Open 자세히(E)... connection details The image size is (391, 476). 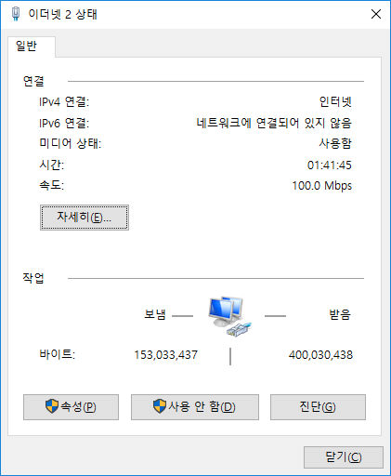coord(85,218)
